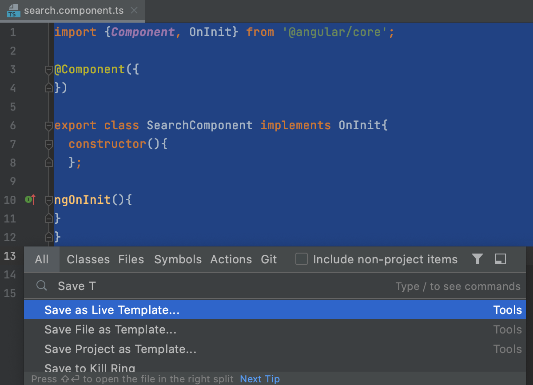Open results in Find tool window icon

pyautogui.click(x=500, y=259)
